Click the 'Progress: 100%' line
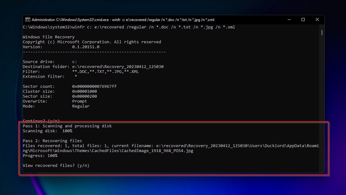The width and height of the screenshot is (346, 195). pos(40,156)
